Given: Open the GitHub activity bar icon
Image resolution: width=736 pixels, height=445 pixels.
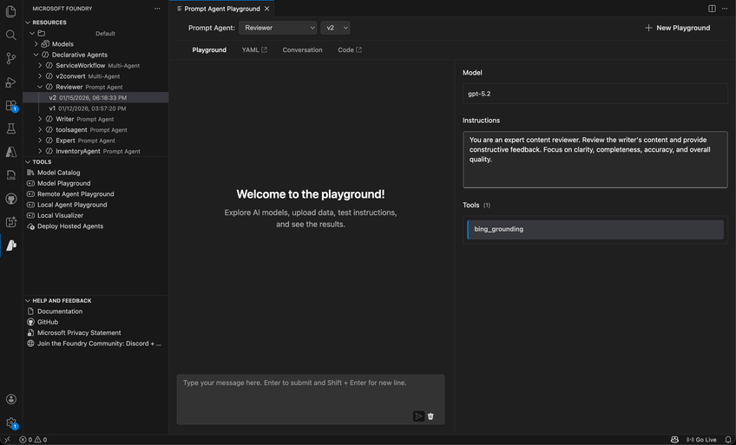Looking at the screenshot, I should point(11,199).
